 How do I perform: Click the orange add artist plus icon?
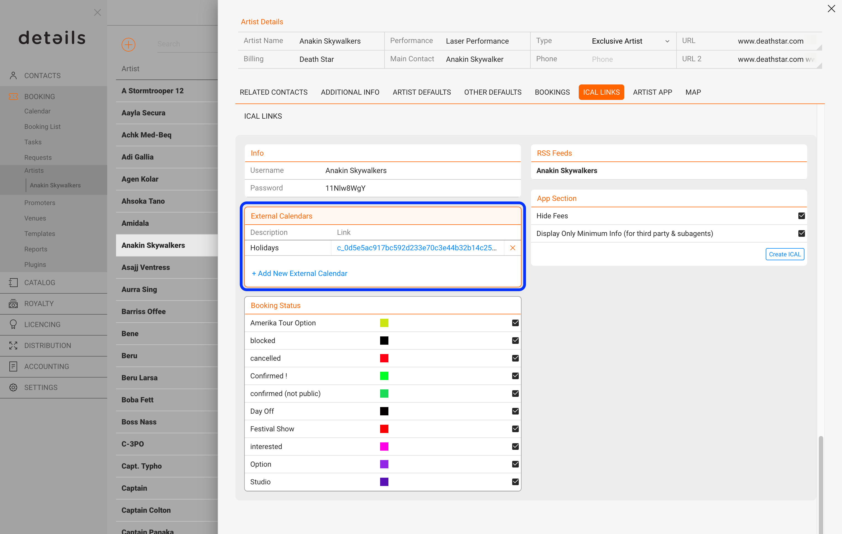pos(128,44)
